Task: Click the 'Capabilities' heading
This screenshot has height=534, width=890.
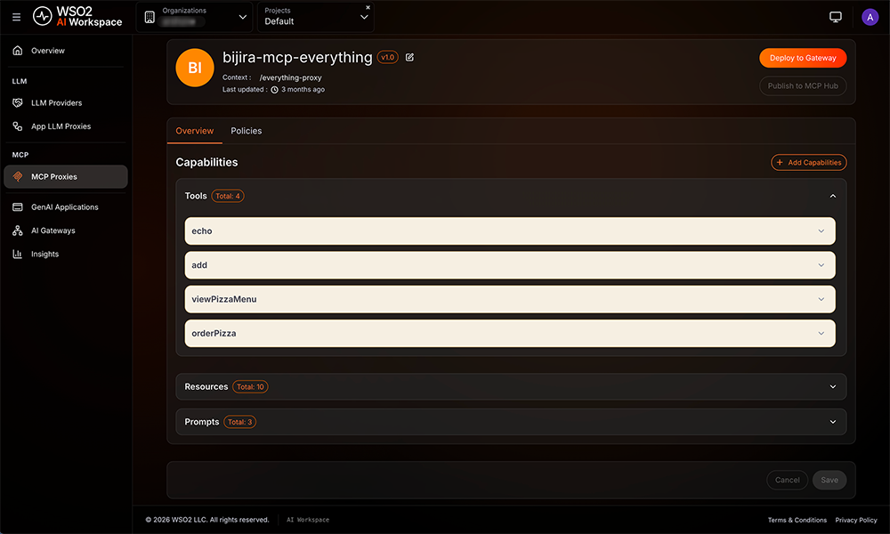Action: 206,162
